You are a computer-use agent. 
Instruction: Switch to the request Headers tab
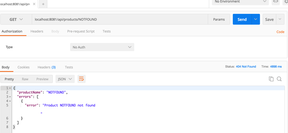point(37,31)
